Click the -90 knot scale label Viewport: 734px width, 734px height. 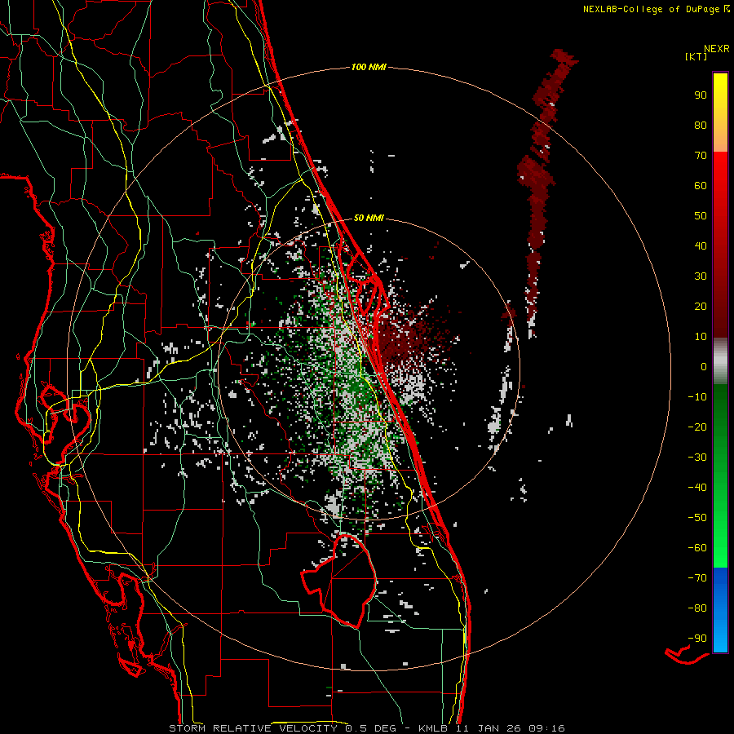697,639
